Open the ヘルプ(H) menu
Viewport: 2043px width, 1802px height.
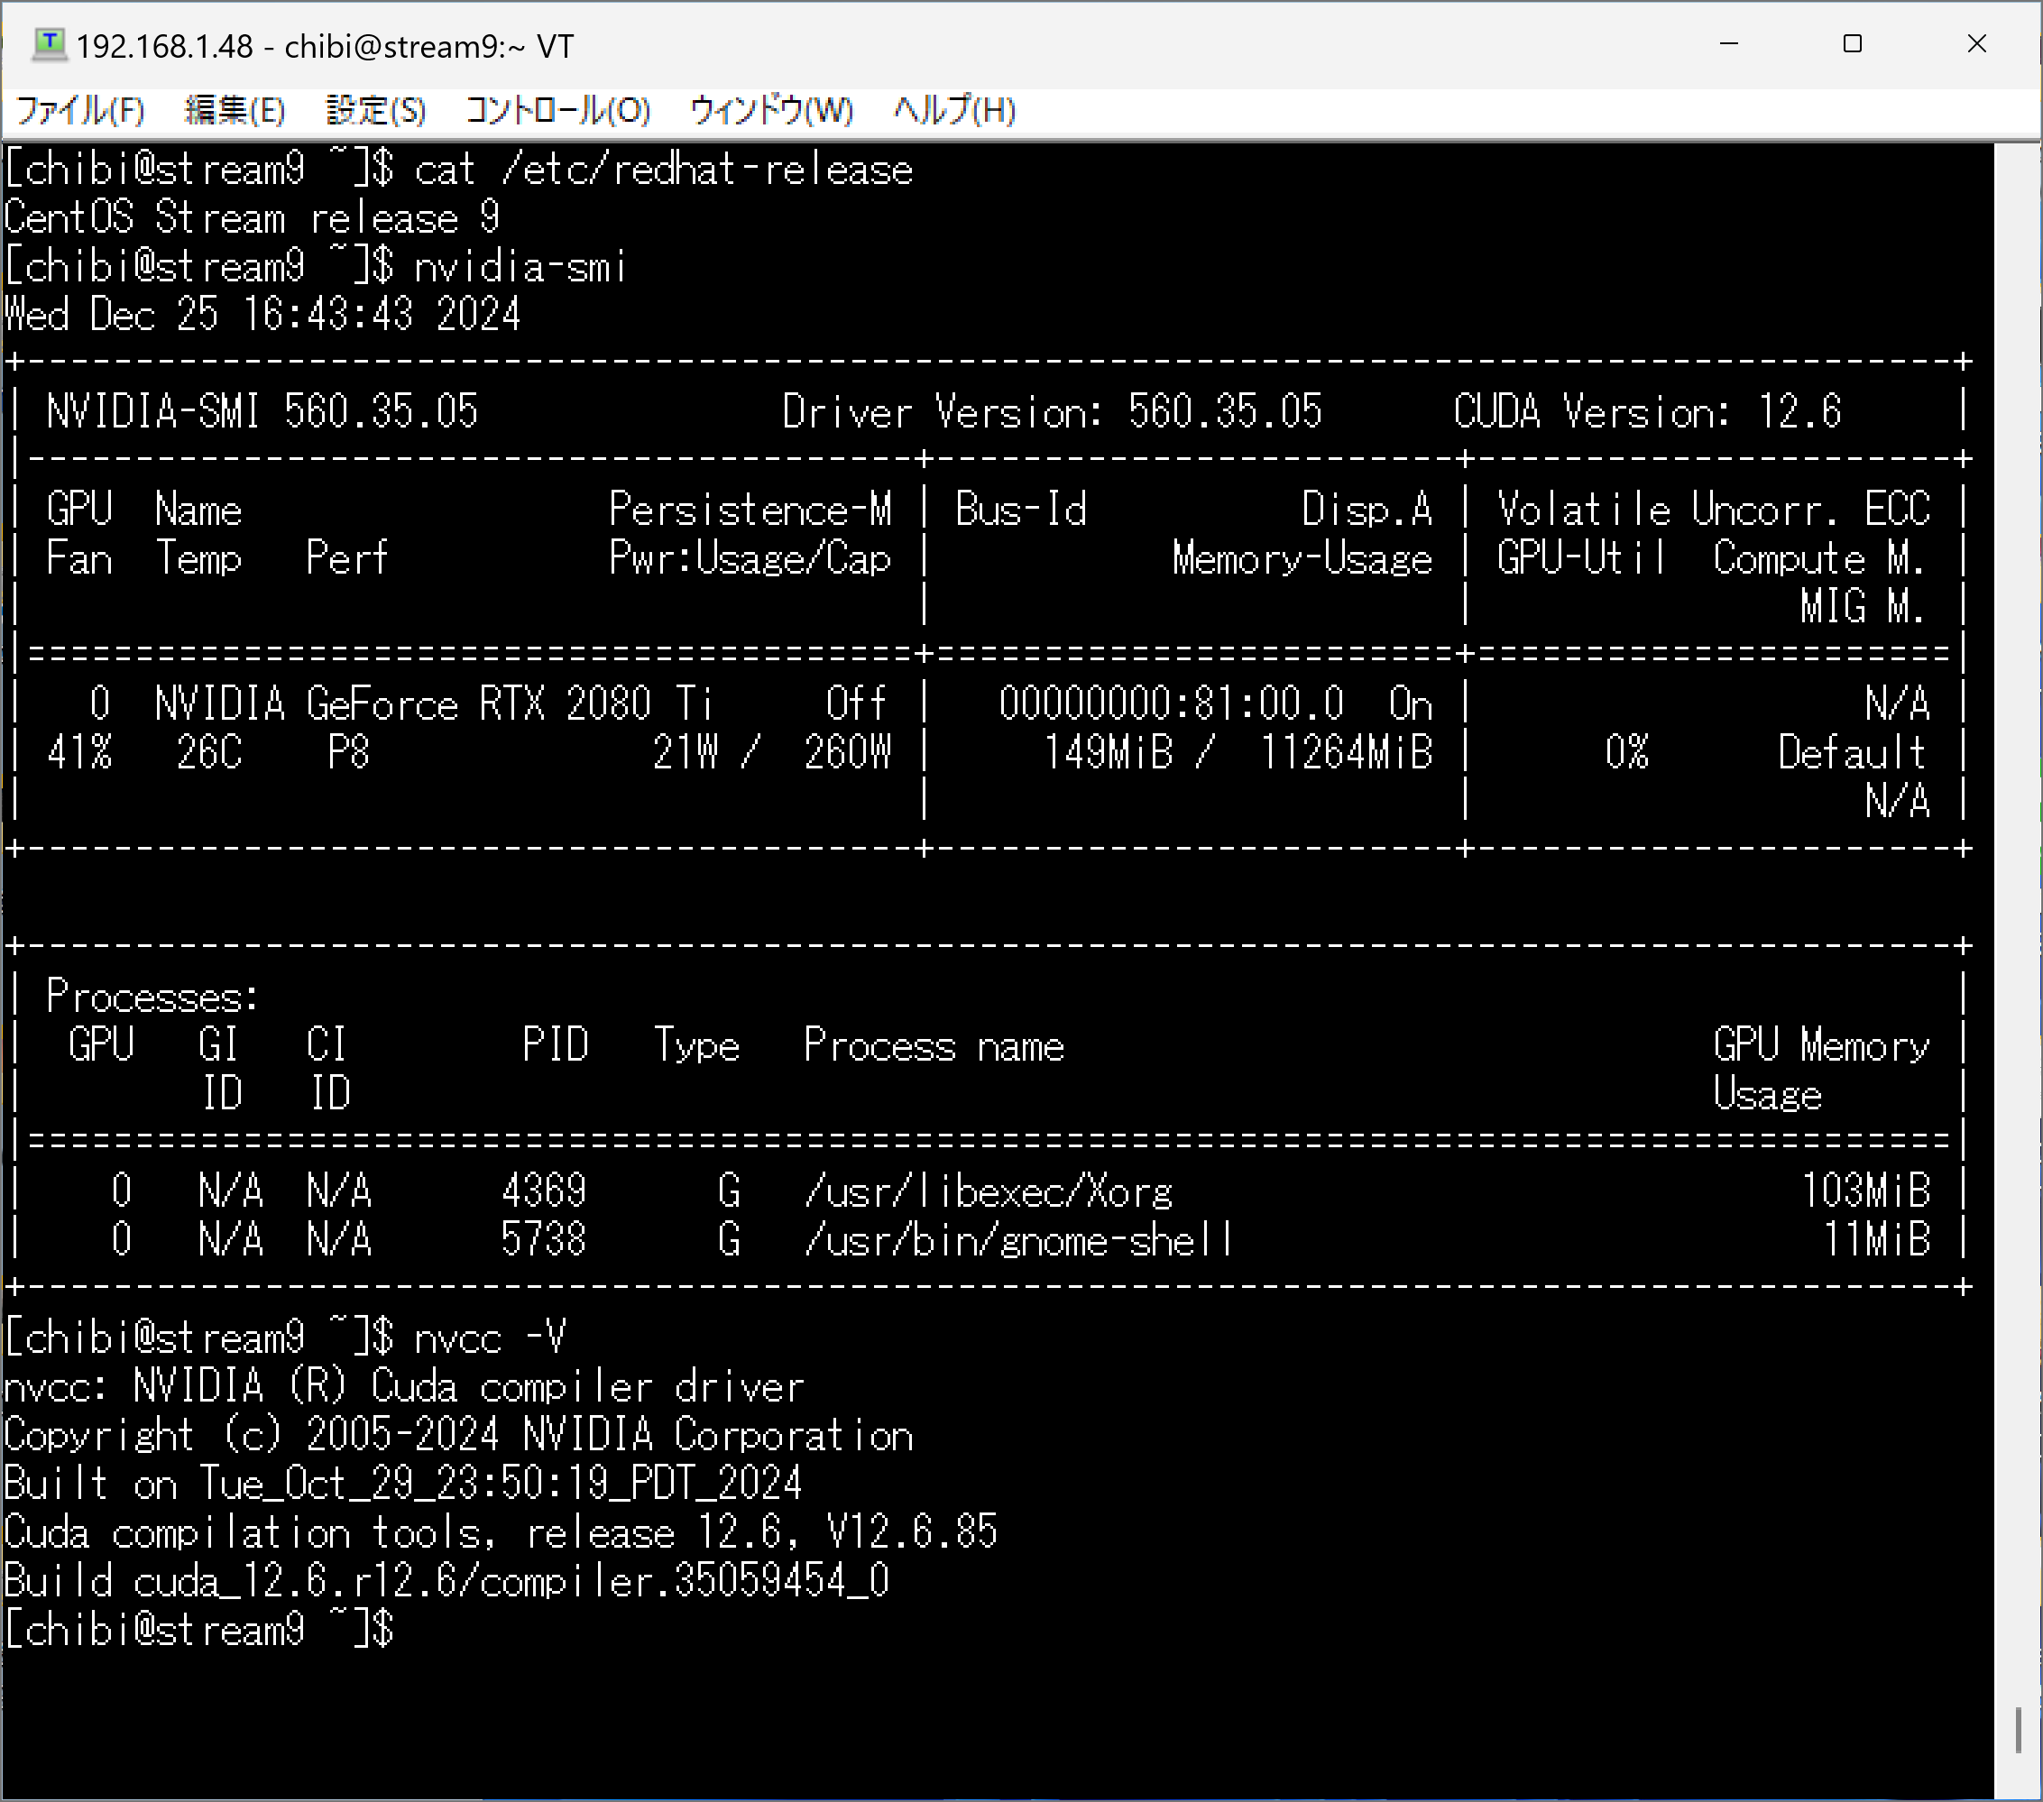click(x=953, y=110)
